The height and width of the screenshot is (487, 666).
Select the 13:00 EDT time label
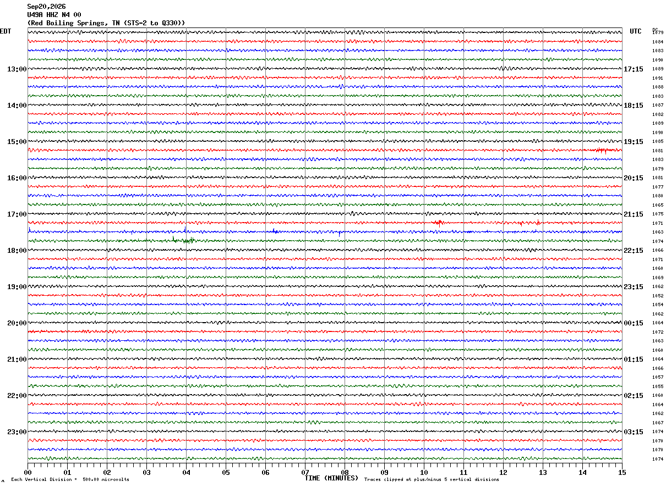click(x=17, y=69)
